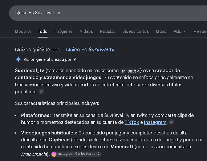Screen dimensions: 207x161
Task: Click the italic word Dracomanía
Action: [34, 154]
